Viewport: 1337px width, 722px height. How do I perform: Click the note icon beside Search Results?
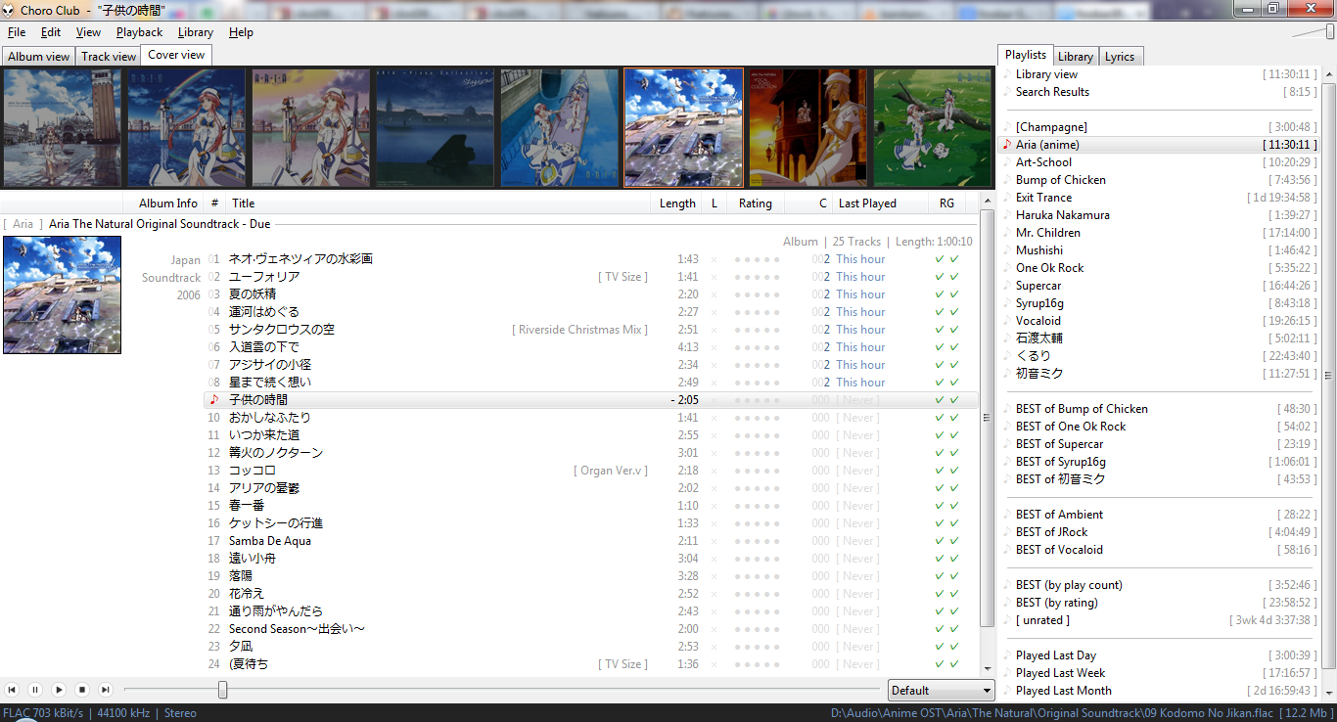click(1007, 92)
